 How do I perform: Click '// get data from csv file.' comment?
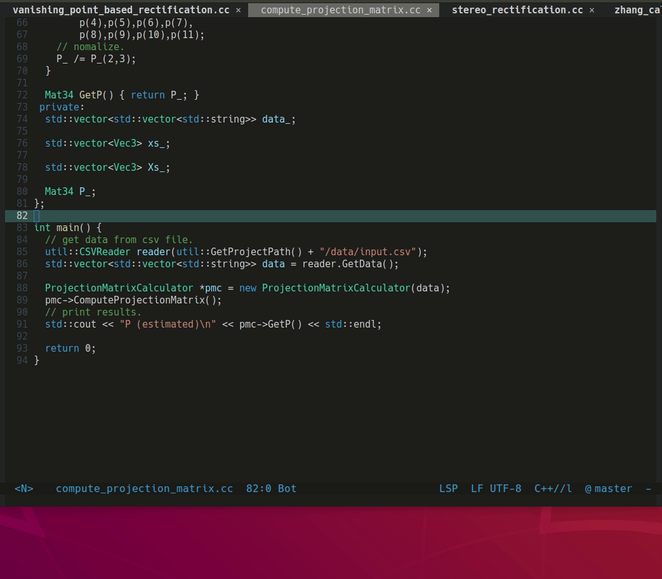click(x=119, y=240)
